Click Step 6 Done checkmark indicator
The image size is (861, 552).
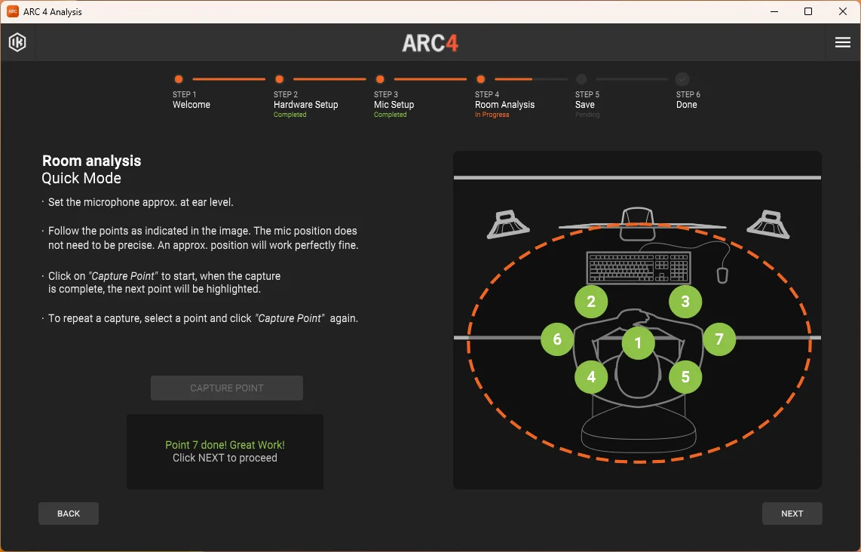coord(682,79)
